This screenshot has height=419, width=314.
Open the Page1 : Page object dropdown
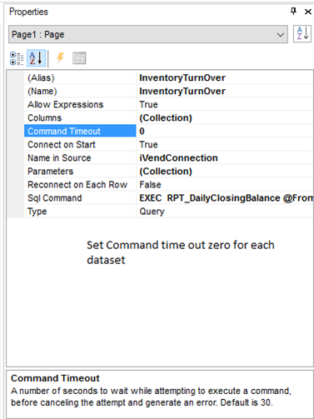(x=148, y=34)
